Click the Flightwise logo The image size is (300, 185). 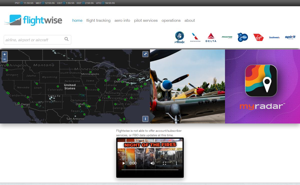pyautogui.click(x=33, y=20)
